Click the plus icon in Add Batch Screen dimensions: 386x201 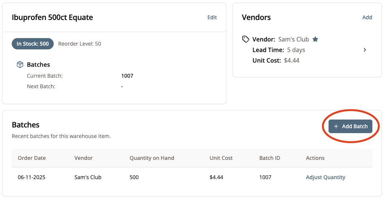click(336, 127)
